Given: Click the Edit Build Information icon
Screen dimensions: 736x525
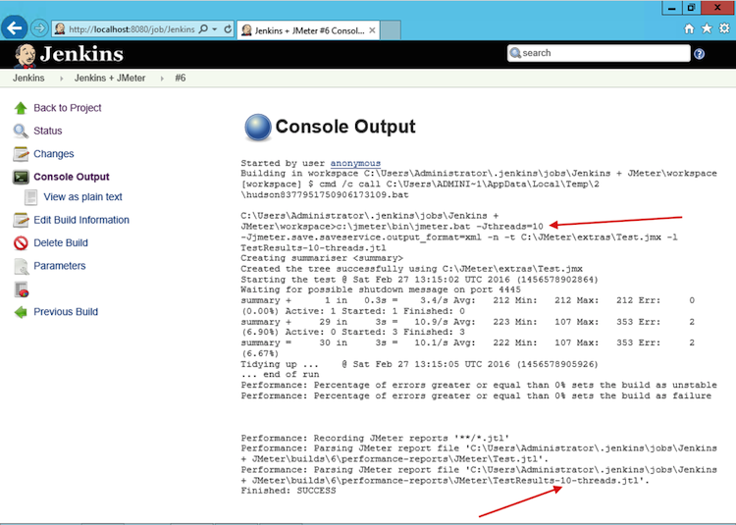Looking at the screenshot, I should pyautogui.click(x=21, y=220).
